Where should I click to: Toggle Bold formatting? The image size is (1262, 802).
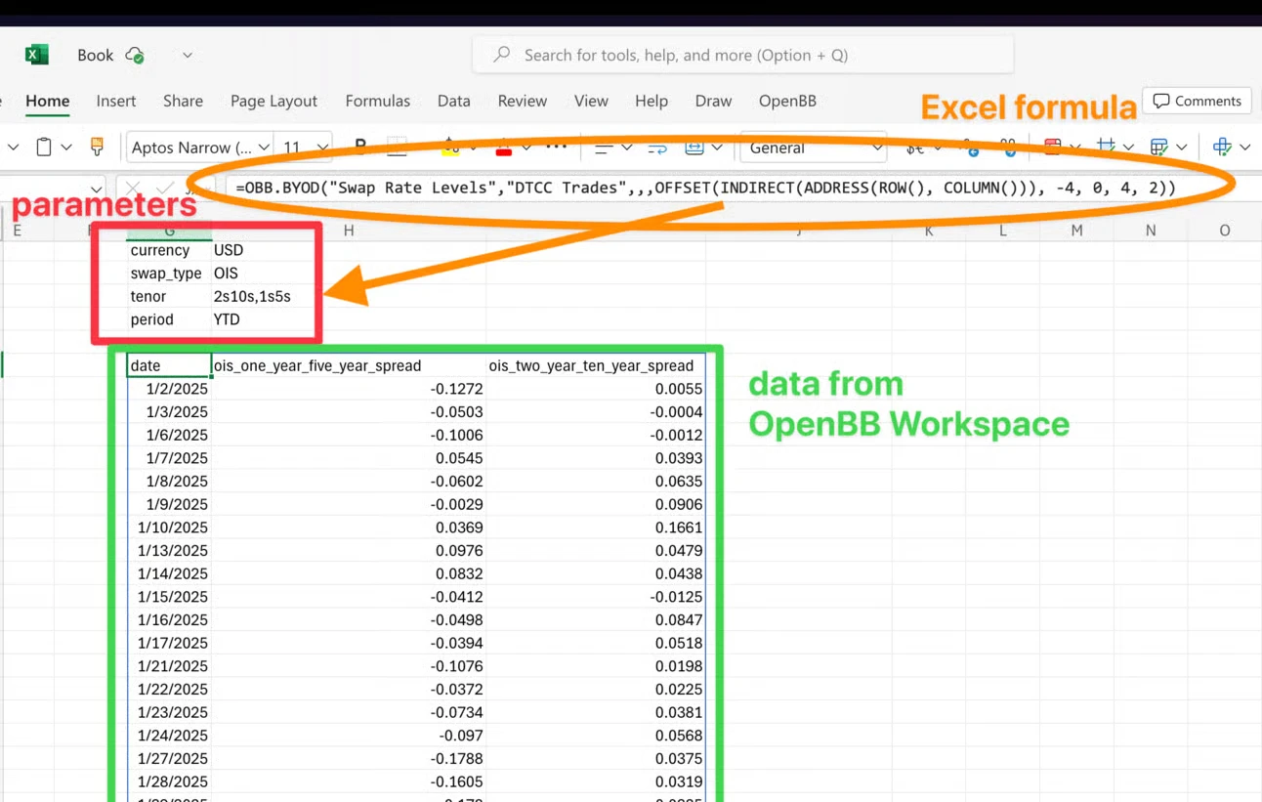pos(360,148)
